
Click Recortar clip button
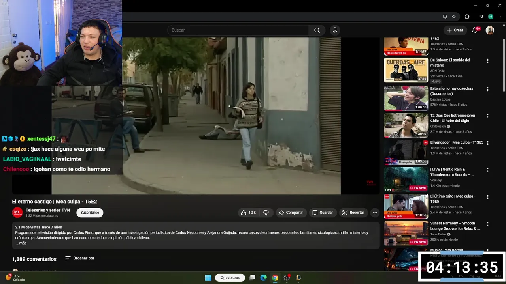click(353, 213)
